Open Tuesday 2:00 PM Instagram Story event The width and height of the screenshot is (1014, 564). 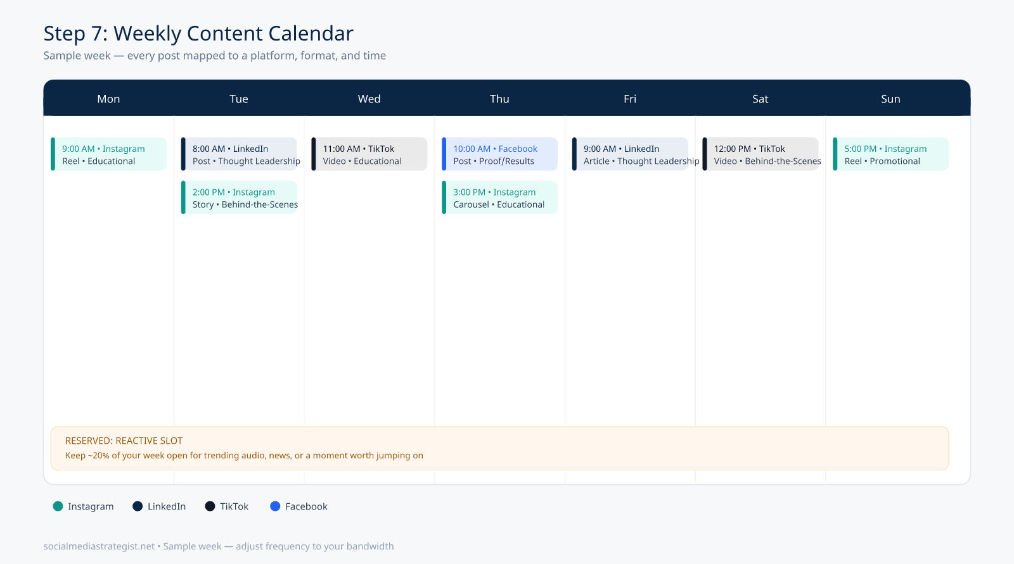239,197
